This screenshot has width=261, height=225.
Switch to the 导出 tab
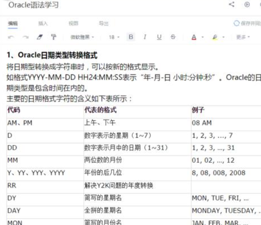(x=104, y=23)
